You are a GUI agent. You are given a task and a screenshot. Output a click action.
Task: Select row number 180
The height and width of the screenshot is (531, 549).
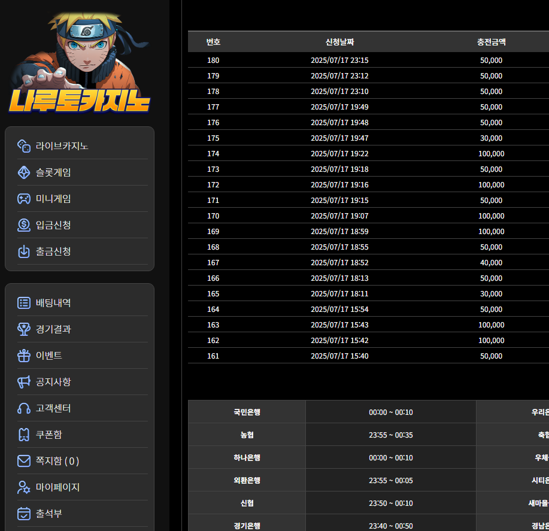click(213, 60)
